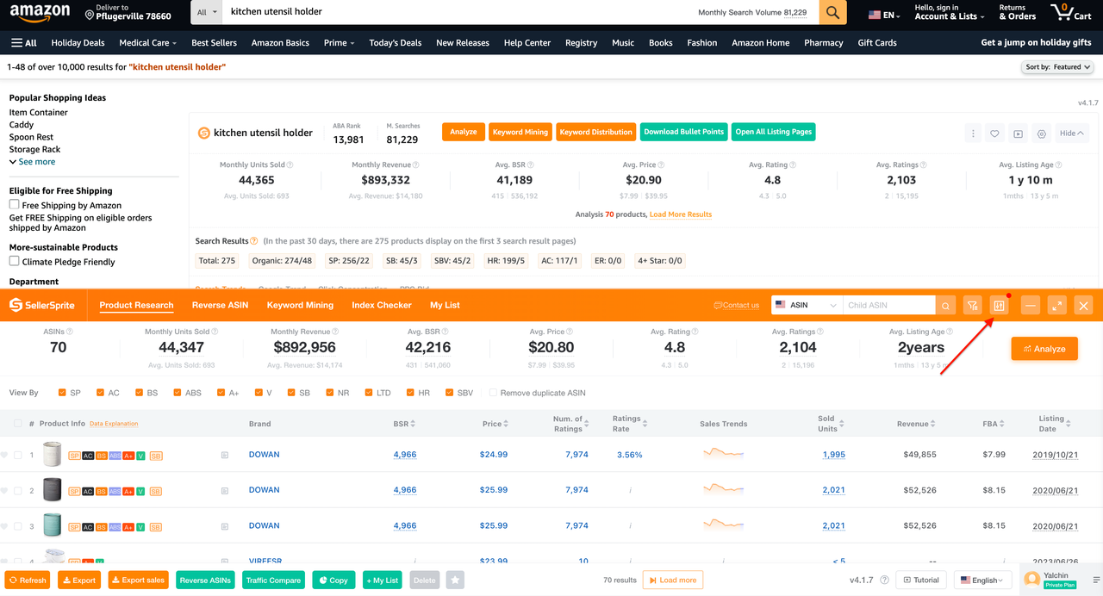Check Free Shipping by Amazon checkbox

[x=14, y=205]
